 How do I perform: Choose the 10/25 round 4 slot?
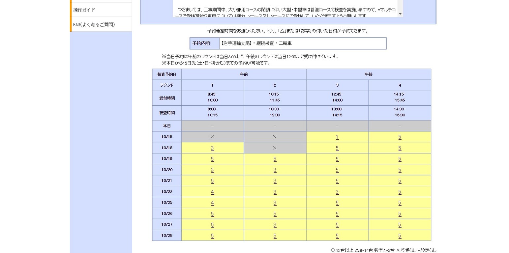(400, 203)
